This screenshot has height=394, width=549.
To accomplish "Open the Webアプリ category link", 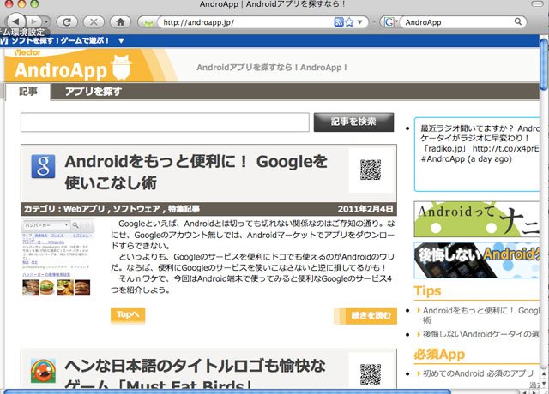I will pyautogui.click(x=84, y=209).
